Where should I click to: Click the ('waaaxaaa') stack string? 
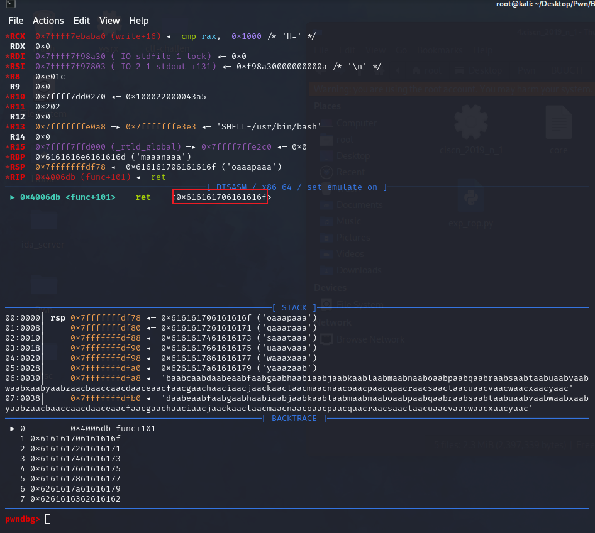click(287, 358)
